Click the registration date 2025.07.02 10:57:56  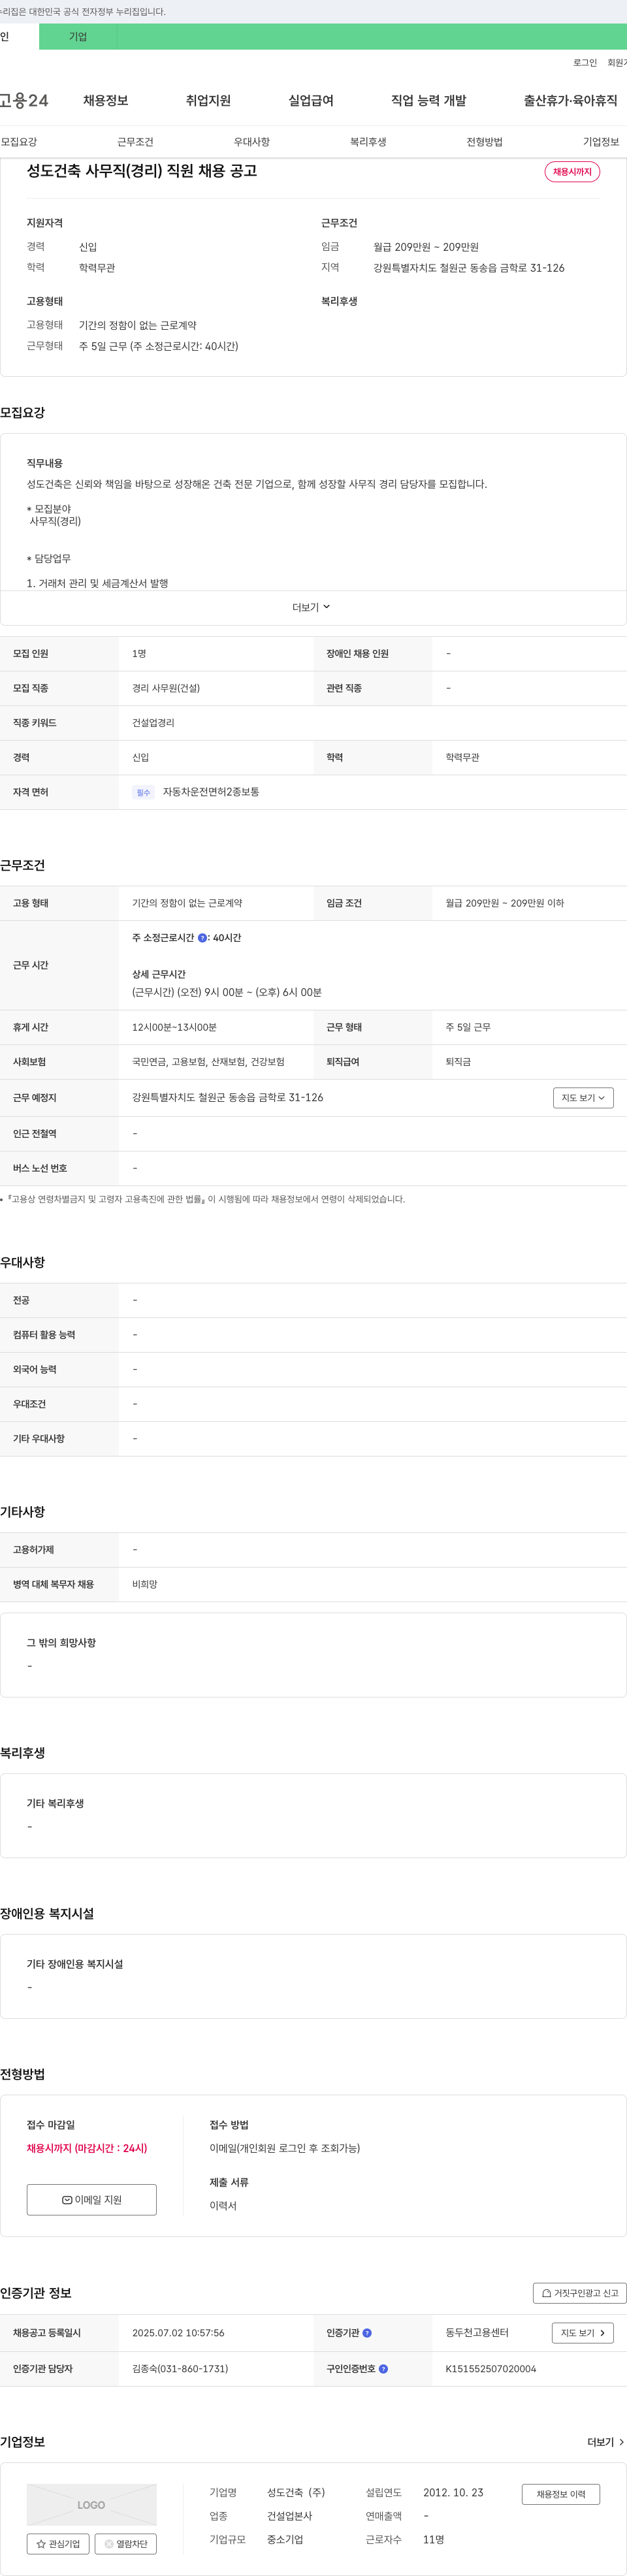(178, 2333)
